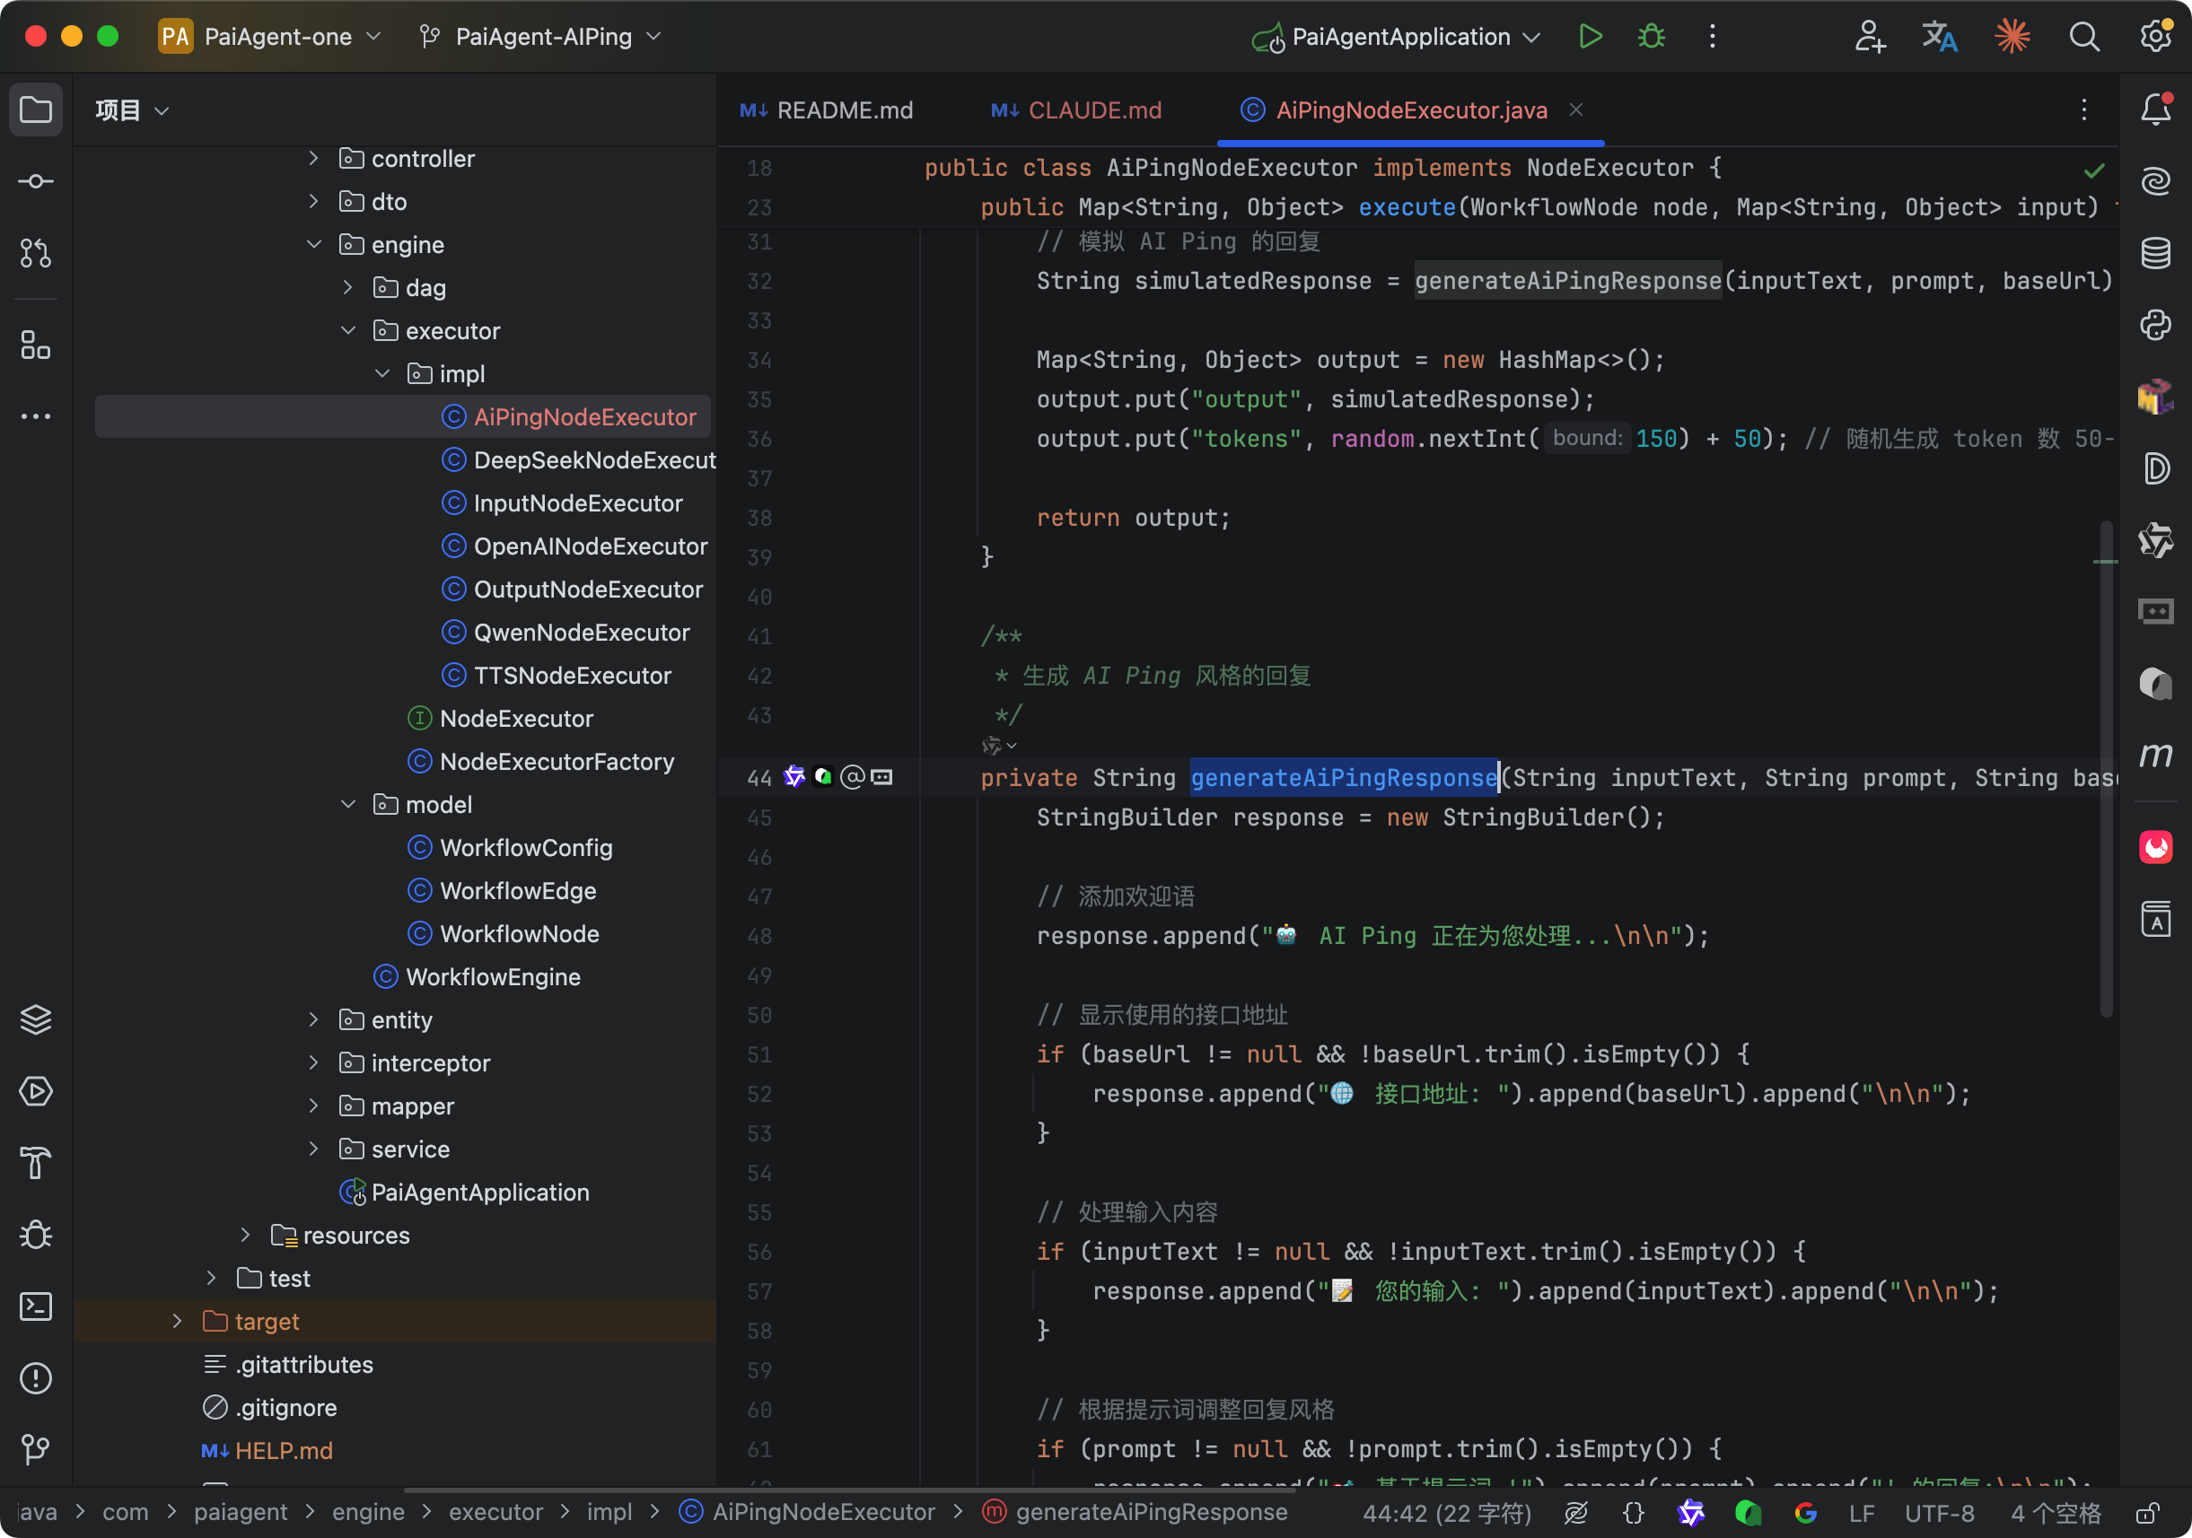
Task: Open the Pull Requests tool window
Action: [35, 253]
